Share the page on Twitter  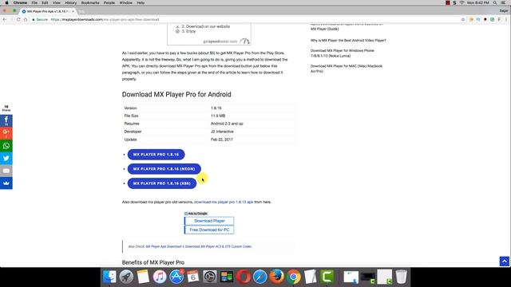[6, 158]
